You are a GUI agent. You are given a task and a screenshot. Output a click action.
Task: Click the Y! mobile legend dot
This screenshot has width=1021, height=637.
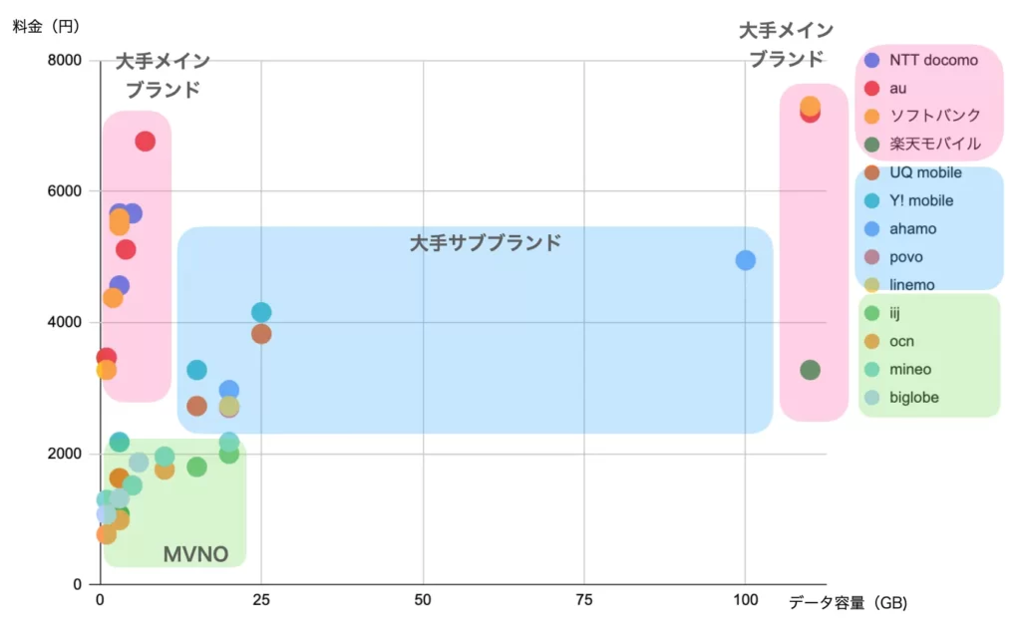point(872,200)
